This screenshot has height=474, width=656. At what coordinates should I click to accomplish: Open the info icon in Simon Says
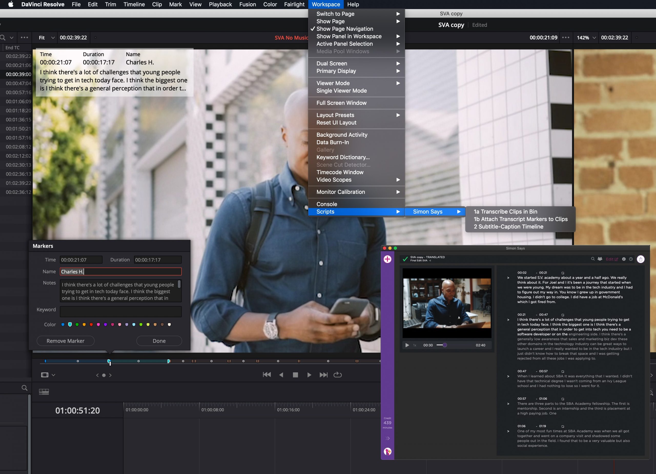click(624, 259)
